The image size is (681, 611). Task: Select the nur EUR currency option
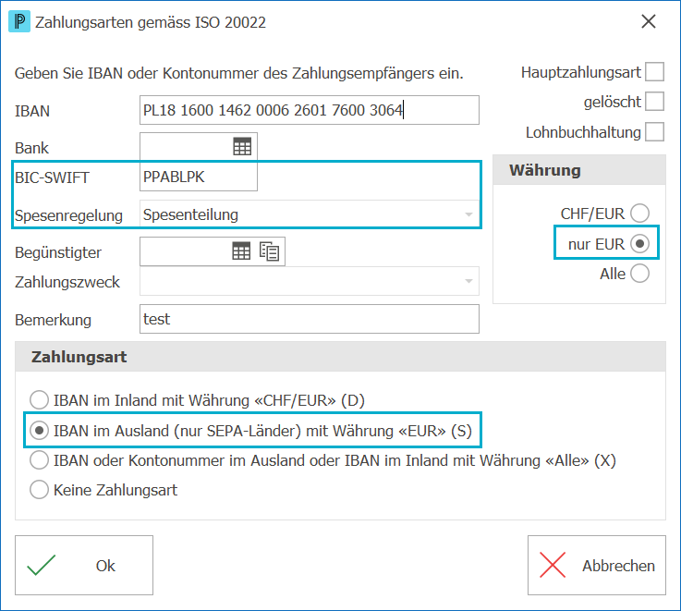(x=639, y=243)
